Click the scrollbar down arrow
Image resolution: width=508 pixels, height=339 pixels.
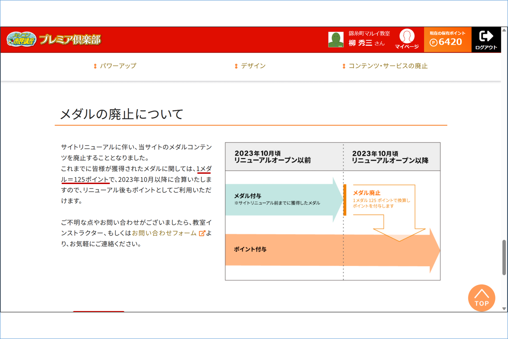(x=504, y=309)
